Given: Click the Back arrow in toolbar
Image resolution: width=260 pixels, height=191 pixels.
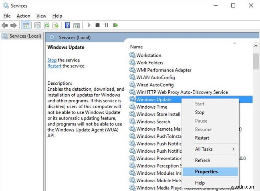Looking at the screenshot, I should coord(5,25).
